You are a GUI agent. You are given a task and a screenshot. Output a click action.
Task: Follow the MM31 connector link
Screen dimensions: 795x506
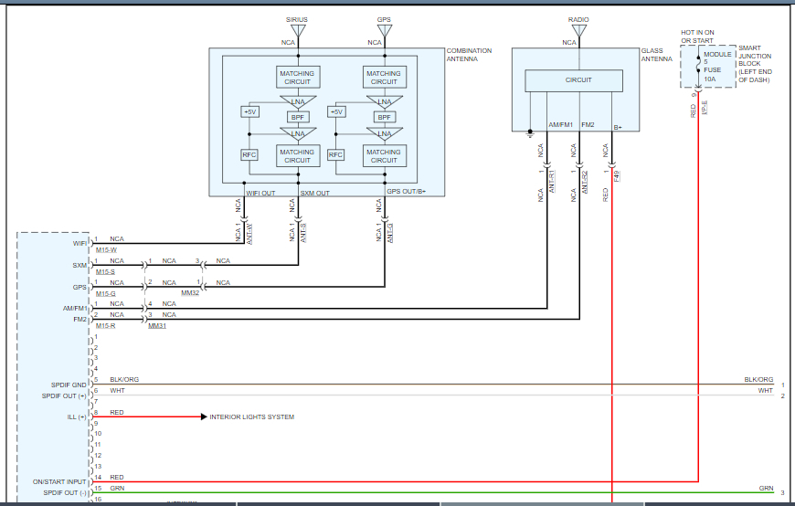[x=157, y=325]
